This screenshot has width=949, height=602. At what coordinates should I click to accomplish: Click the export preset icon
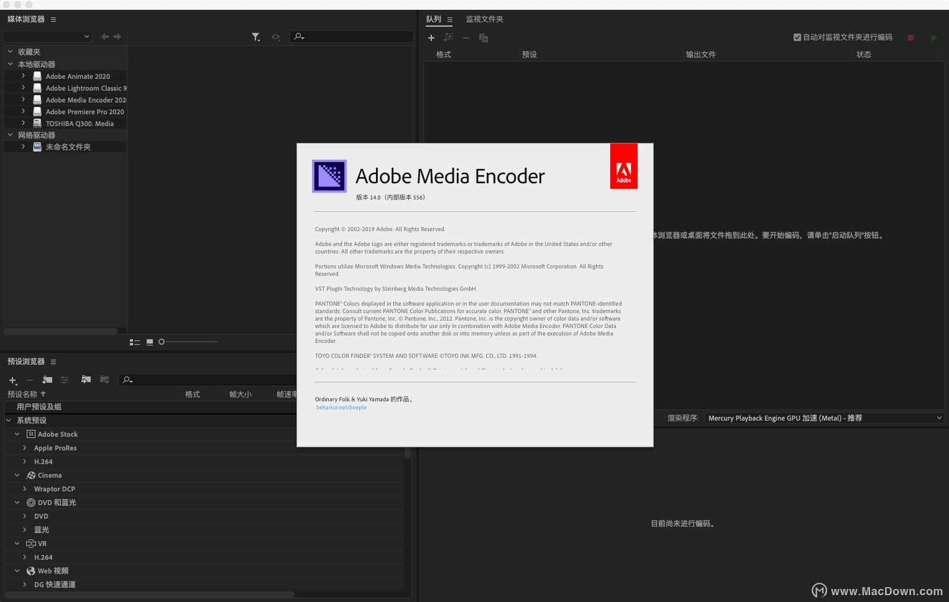(104, 380)
